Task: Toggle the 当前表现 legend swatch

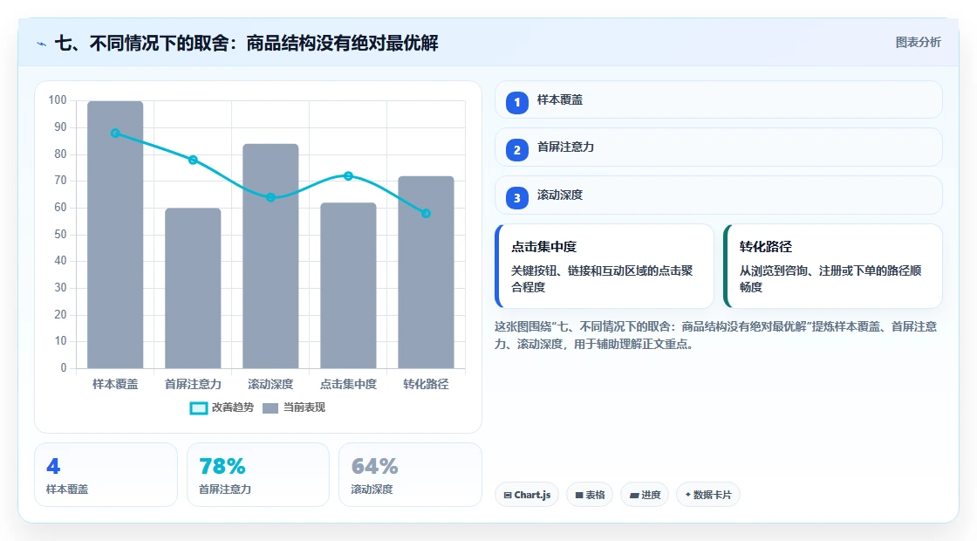Action: 270,408
